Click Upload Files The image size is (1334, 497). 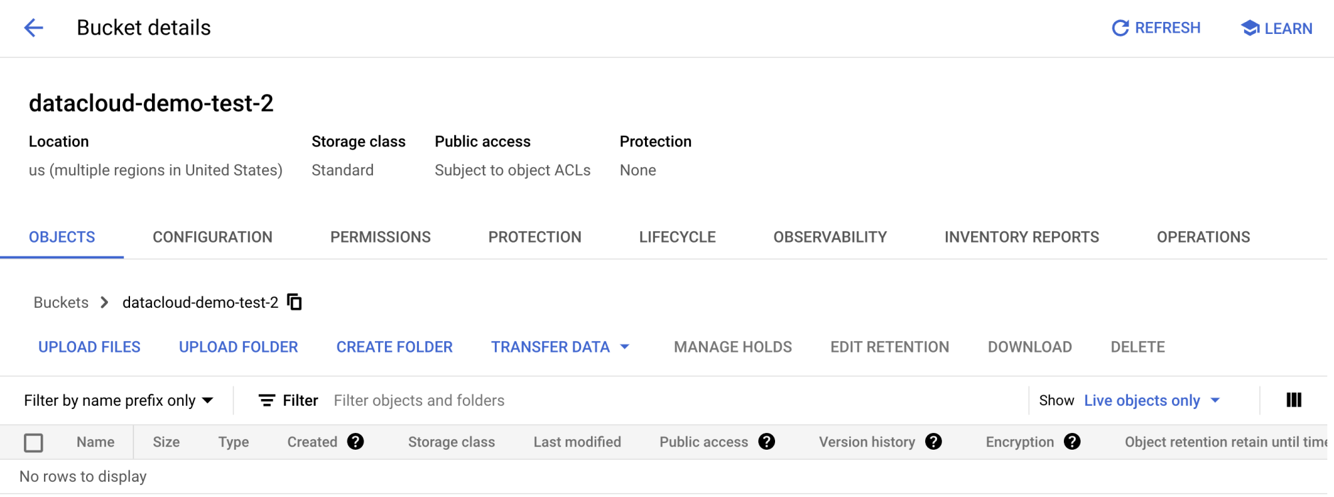[89, 346]
